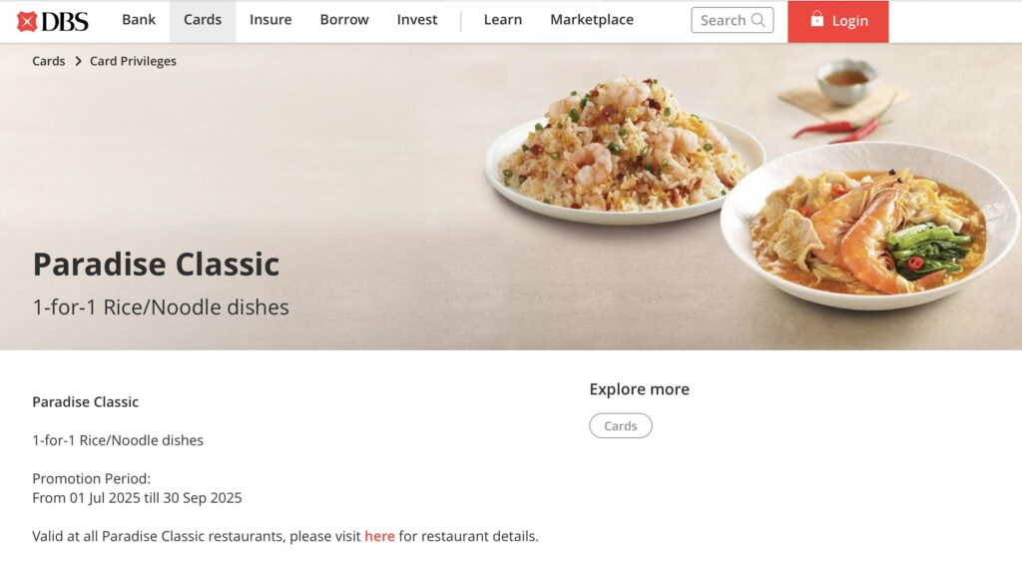Click the magnifier icon in search box

coord(758,20)
